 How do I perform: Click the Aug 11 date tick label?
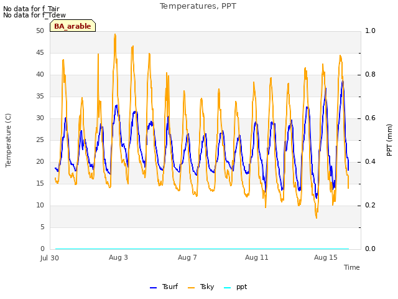(x=257, y=257)
